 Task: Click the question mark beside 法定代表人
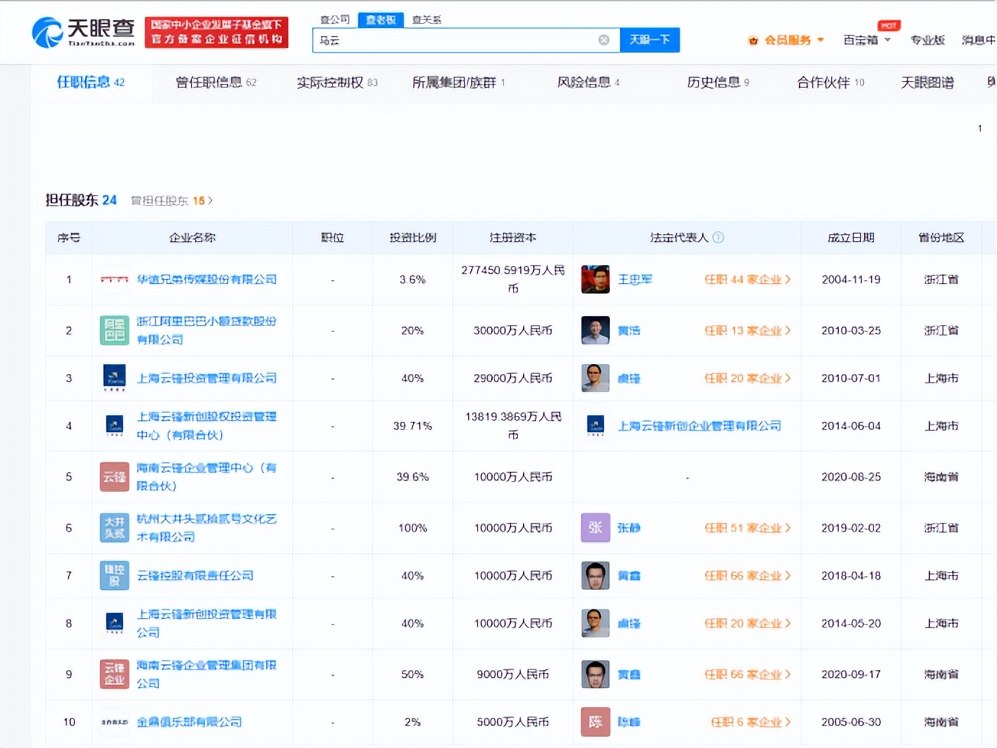tap(718, 237)
